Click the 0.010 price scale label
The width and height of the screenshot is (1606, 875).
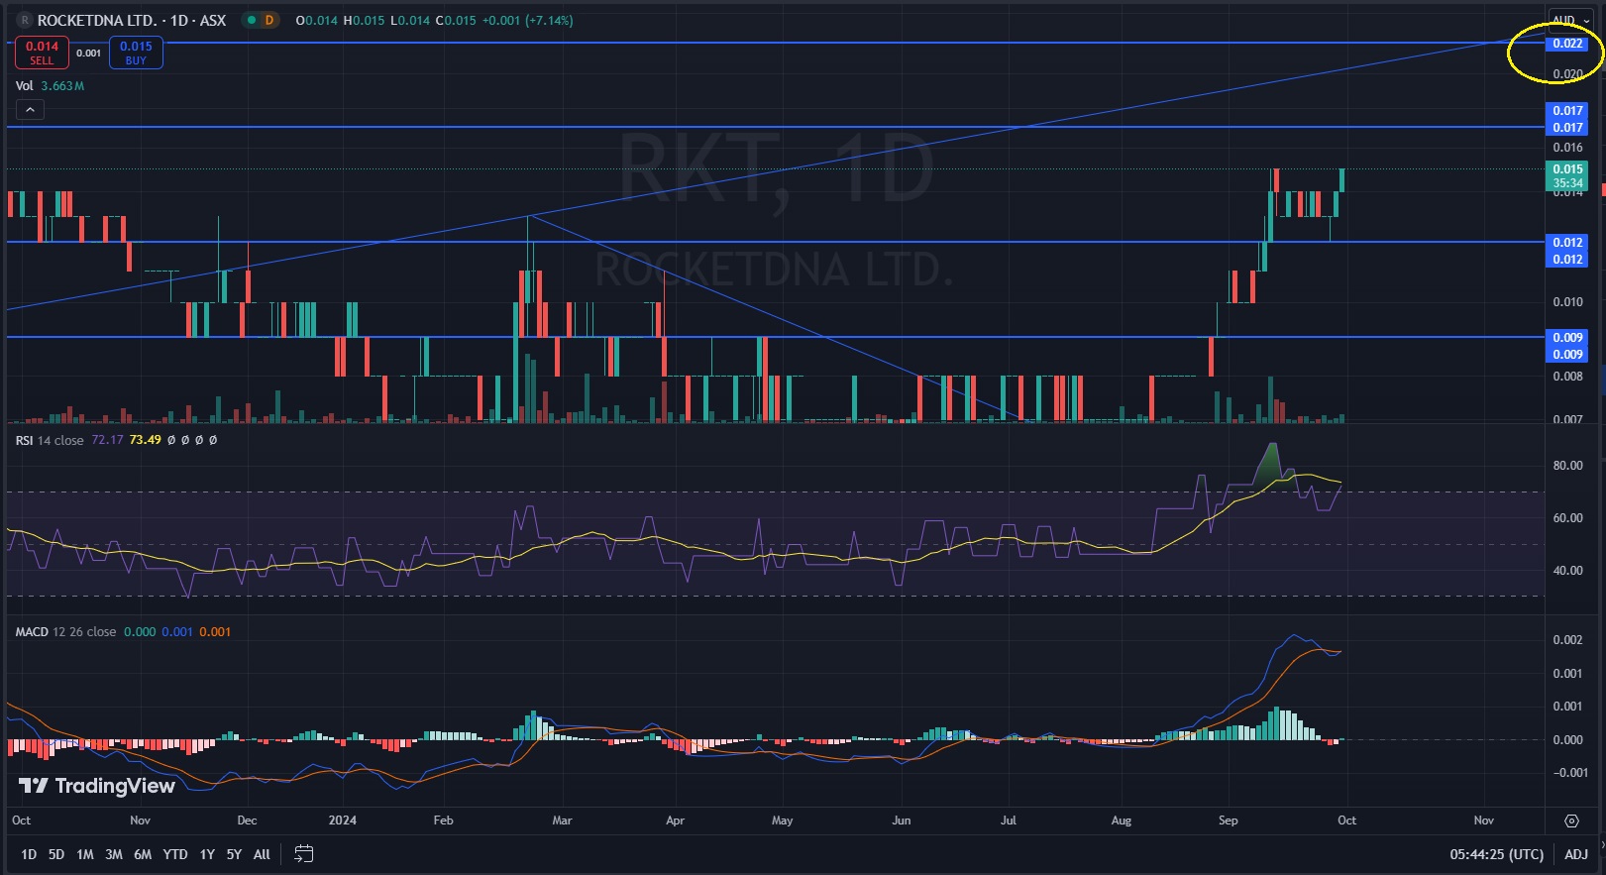[x=1567, y=302]
